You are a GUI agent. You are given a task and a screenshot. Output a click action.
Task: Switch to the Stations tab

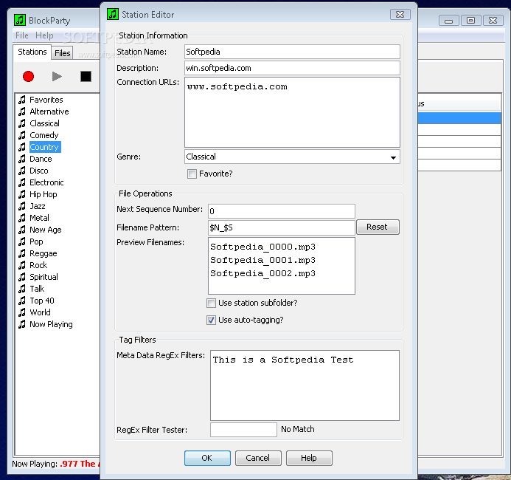pos(32,52)
